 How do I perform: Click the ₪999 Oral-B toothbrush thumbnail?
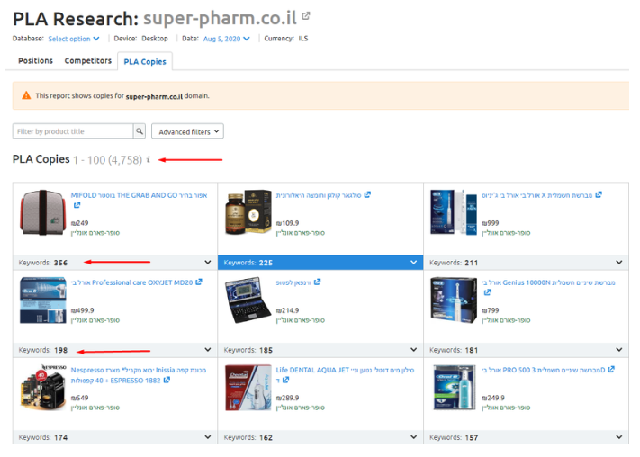454,211
